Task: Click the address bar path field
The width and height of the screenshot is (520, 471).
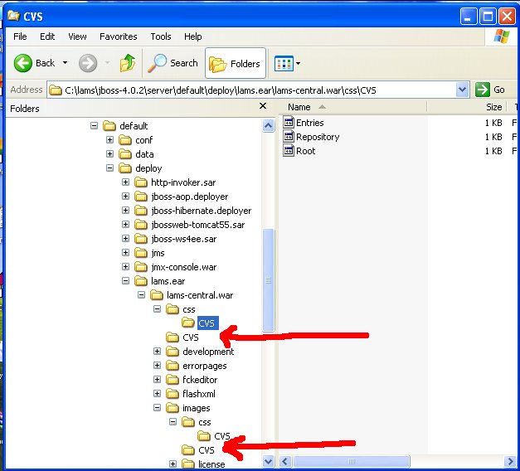Action: tap(249, 90)
